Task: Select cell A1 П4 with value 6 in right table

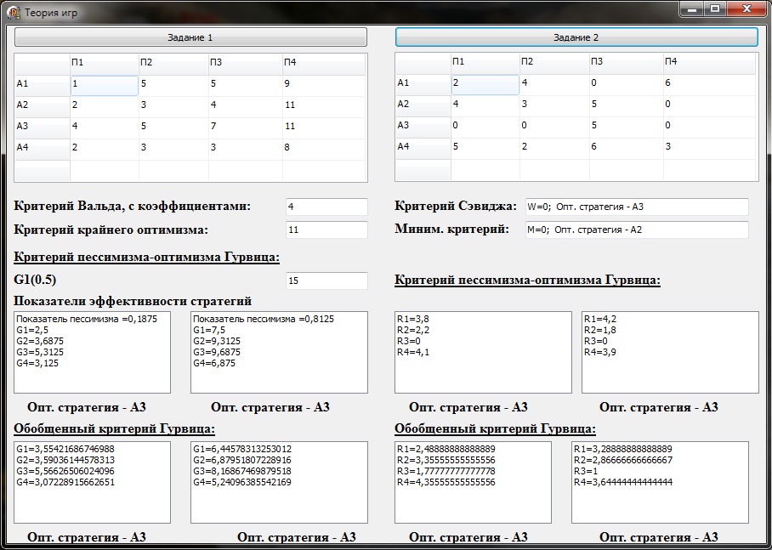Action: click(709, 85)
